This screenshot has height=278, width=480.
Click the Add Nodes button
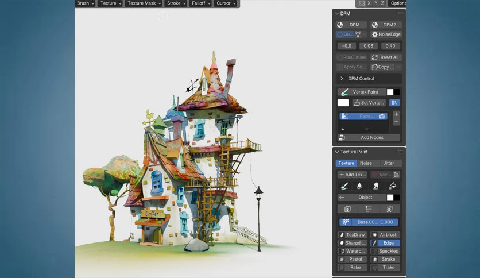[369, 138]
